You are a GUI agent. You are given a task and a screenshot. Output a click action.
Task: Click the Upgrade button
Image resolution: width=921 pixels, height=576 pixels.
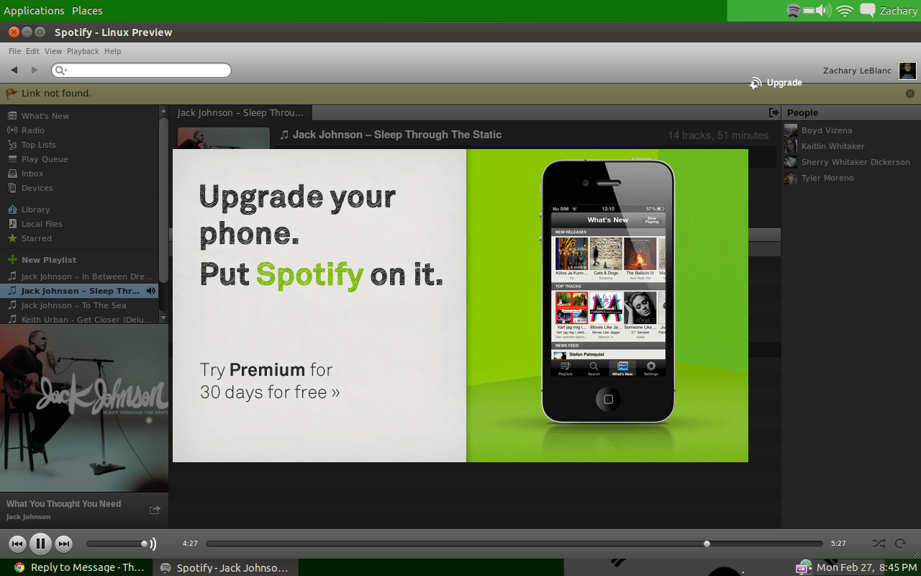click(x=776, y=83)
